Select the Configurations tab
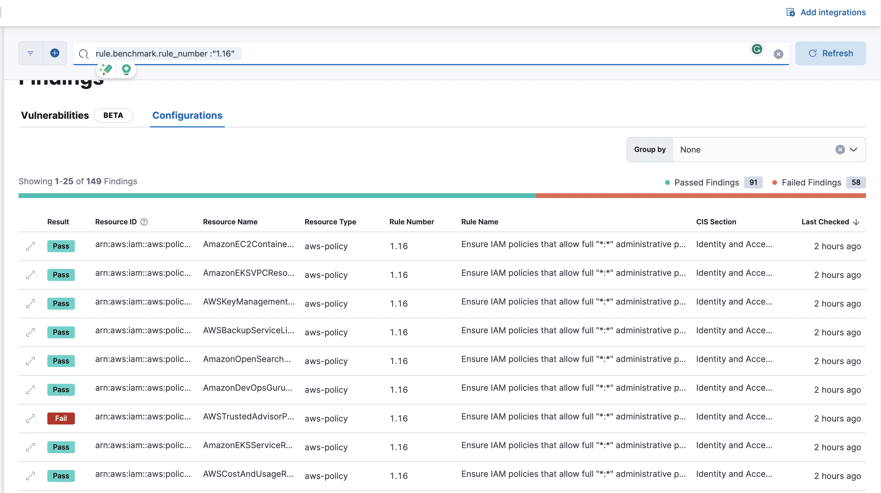 [x=187, y=115]
